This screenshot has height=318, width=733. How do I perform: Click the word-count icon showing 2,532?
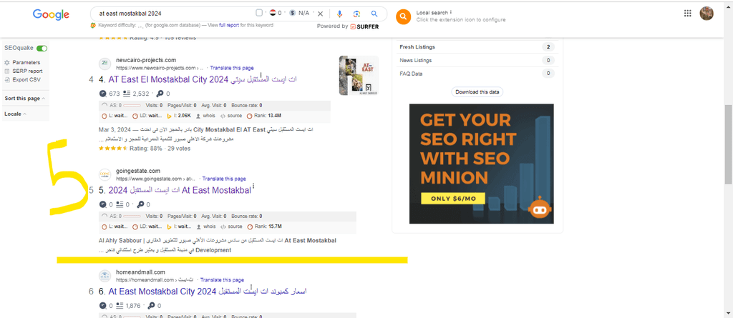pos(126,94)
